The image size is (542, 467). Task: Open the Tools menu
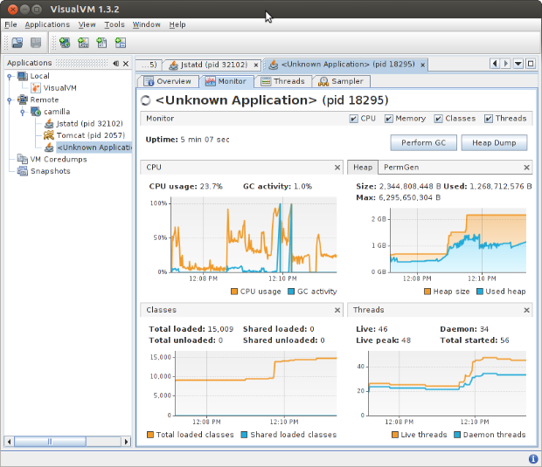[114, 24]
